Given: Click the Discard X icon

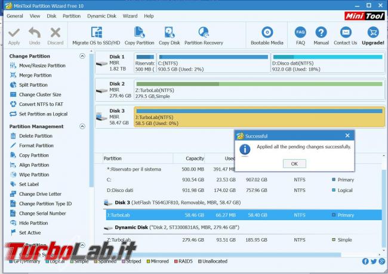Looking at the screenshot, I should click(x=55, y=32).
